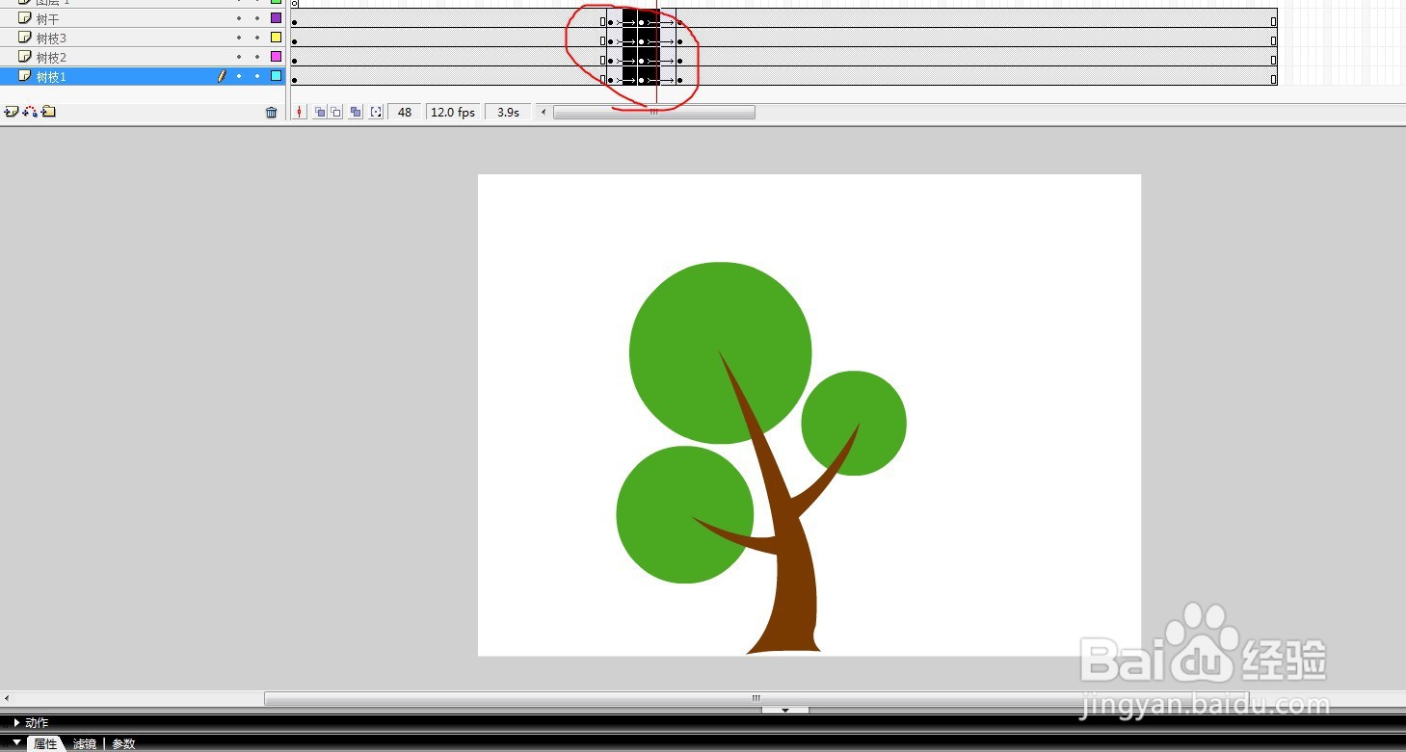
Task: Click the Delete Layer trash icon
Action: [271, 113]
